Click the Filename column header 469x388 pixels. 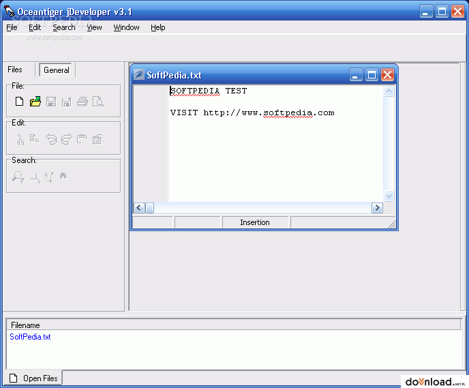[234, 325]
